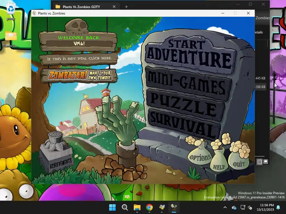Open the clock showing 11:56 PM
Viewport: 286px width, 214px height.
point(265,207)
